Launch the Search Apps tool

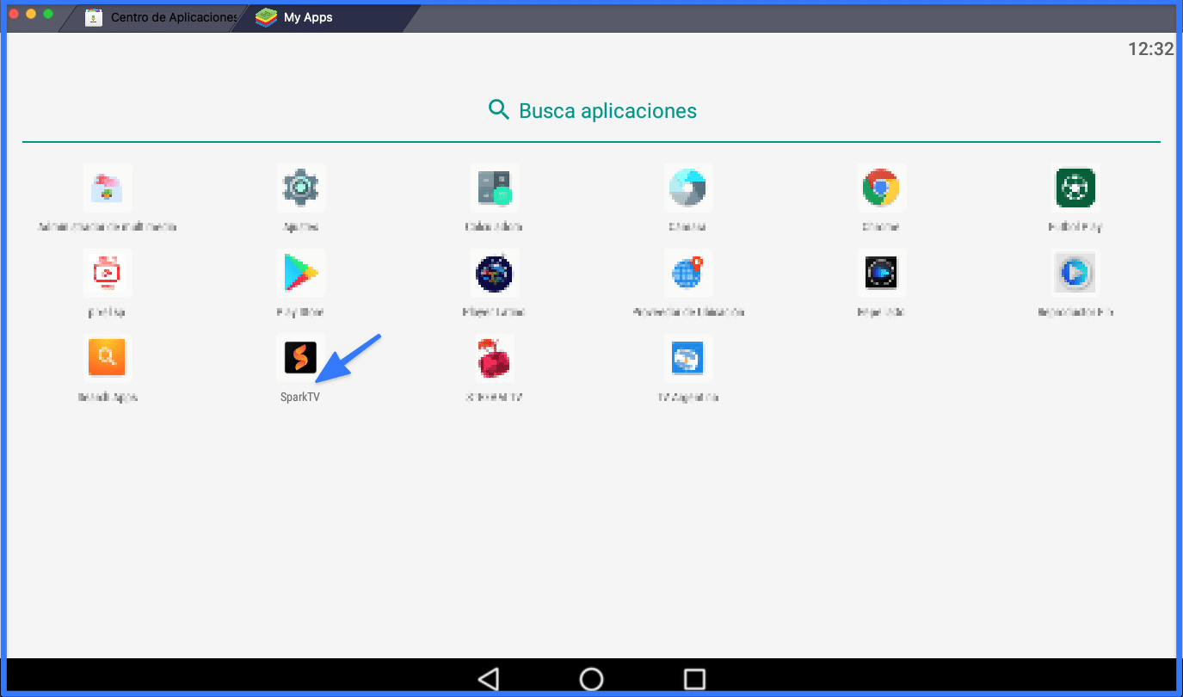[x=107, y=359]
